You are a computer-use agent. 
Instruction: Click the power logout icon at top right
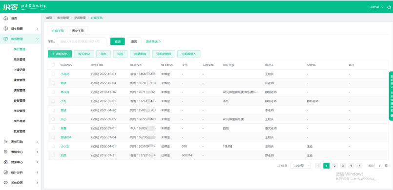point(389,7)
